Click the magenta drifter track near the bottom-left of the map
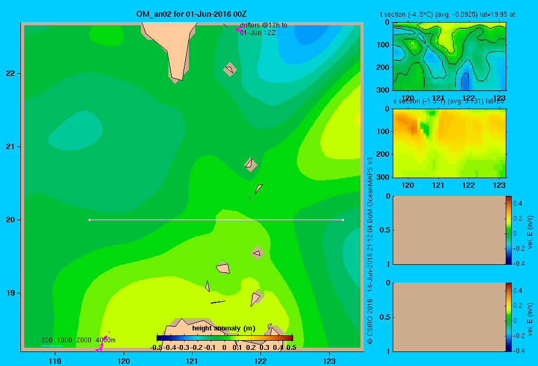This screenshot has height=366, width=538. 102,343
